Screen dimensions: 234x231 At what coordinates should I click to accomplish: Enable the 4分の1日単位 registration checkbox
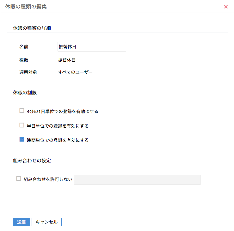click(x=22, y=111)
